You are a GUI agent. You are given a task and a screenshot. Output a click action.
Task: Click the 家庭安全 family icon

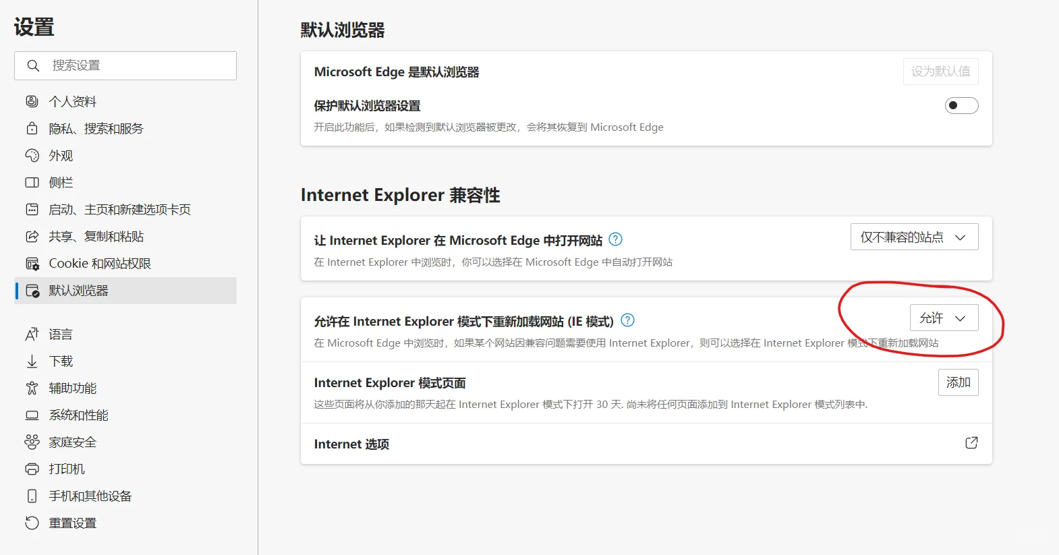point(32,442)
